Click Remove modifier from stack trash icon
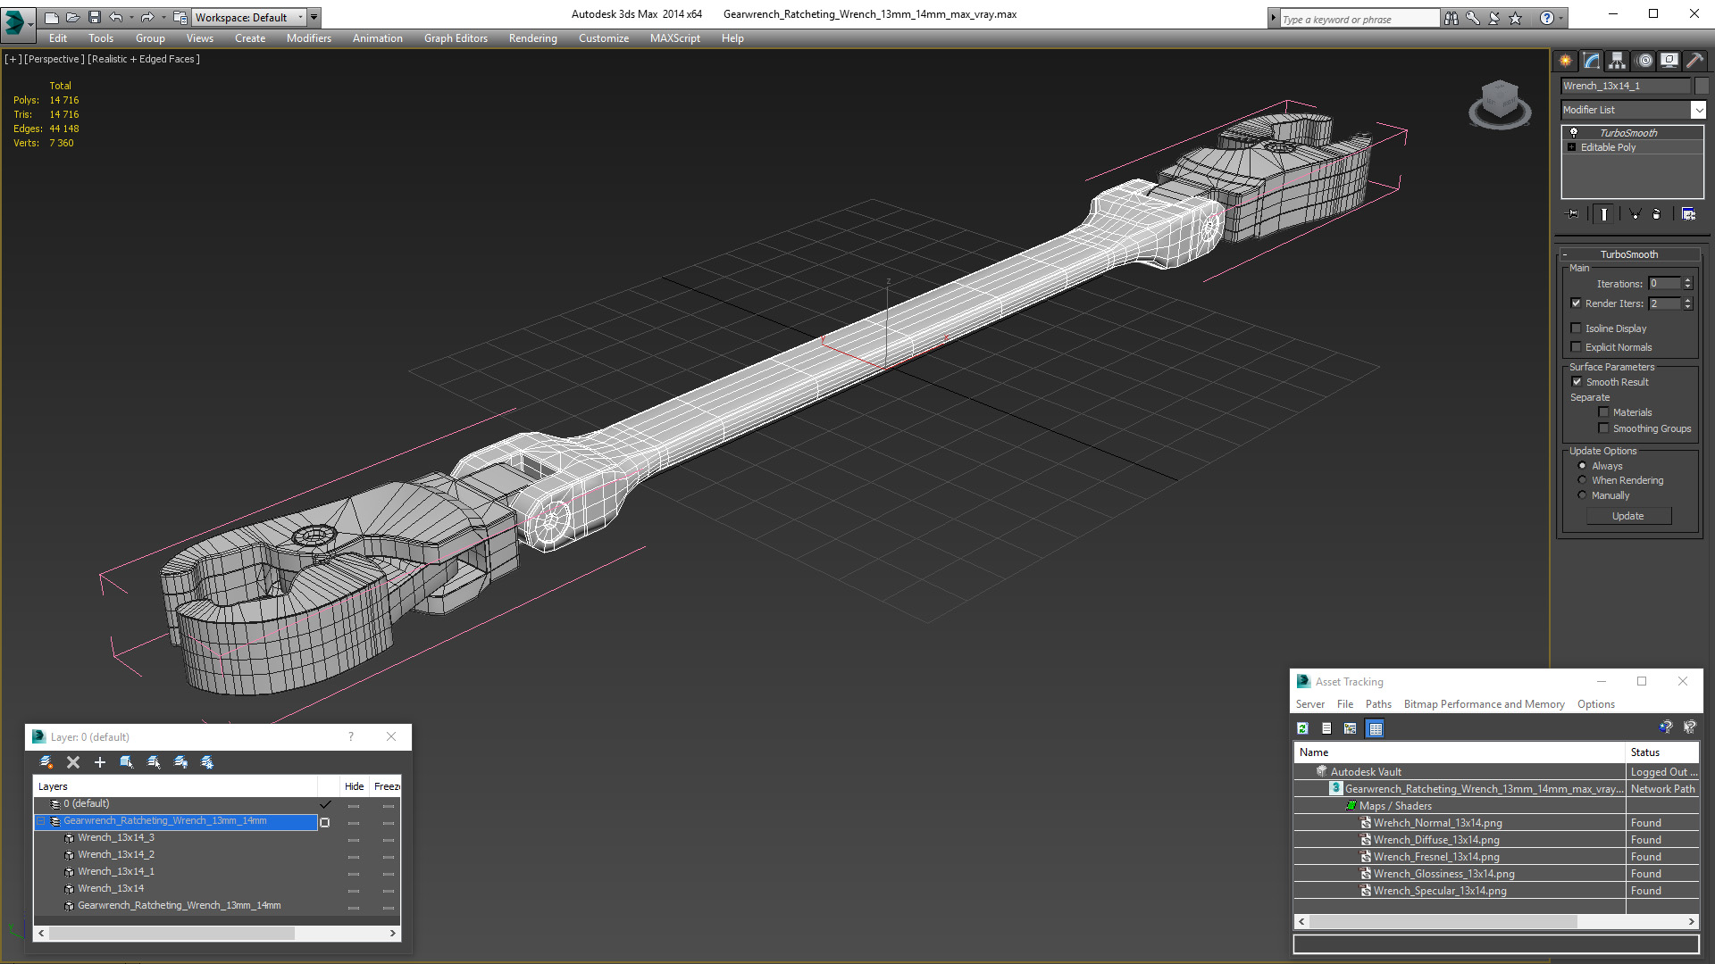The height and width of the screenshot is (964, 1715). [x=1656, y=214]
